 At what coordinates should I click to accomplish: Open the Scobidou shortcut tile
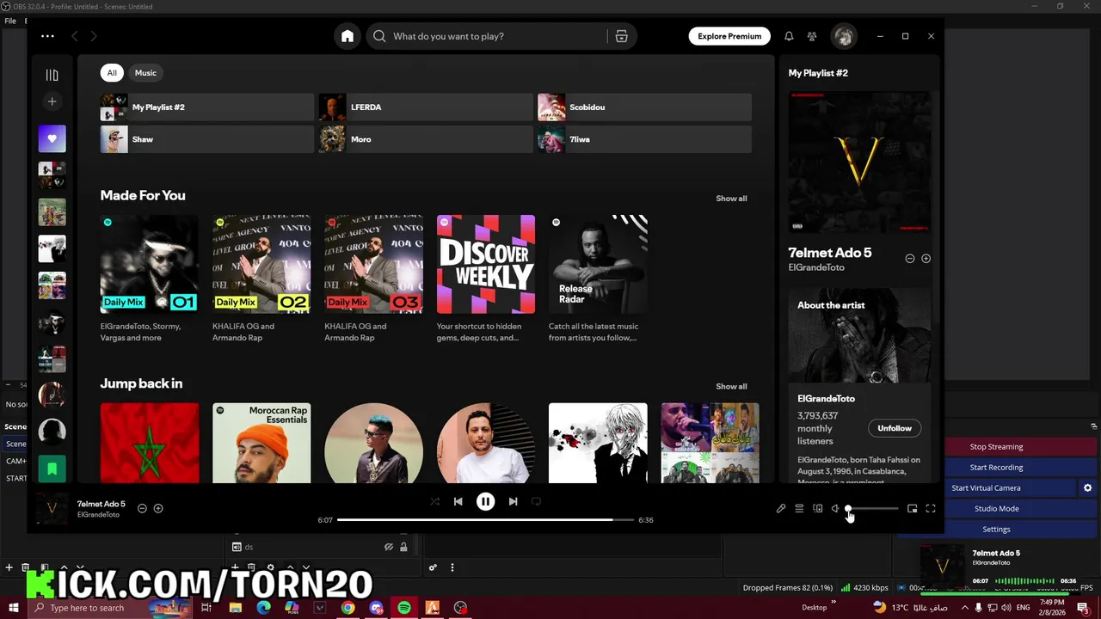644,107
